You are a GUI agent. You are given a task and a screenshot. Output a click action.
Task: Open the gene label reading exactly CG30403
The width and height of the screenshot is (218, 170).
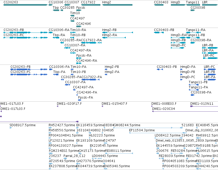[161, 2]
